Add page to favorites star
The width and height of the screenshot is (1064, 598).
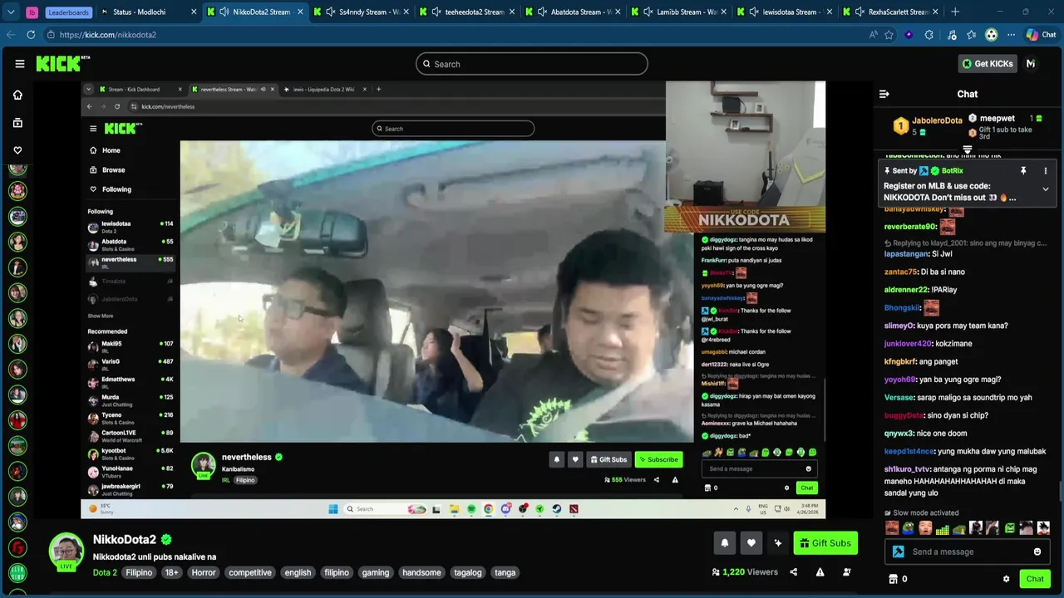pos(889,35)
